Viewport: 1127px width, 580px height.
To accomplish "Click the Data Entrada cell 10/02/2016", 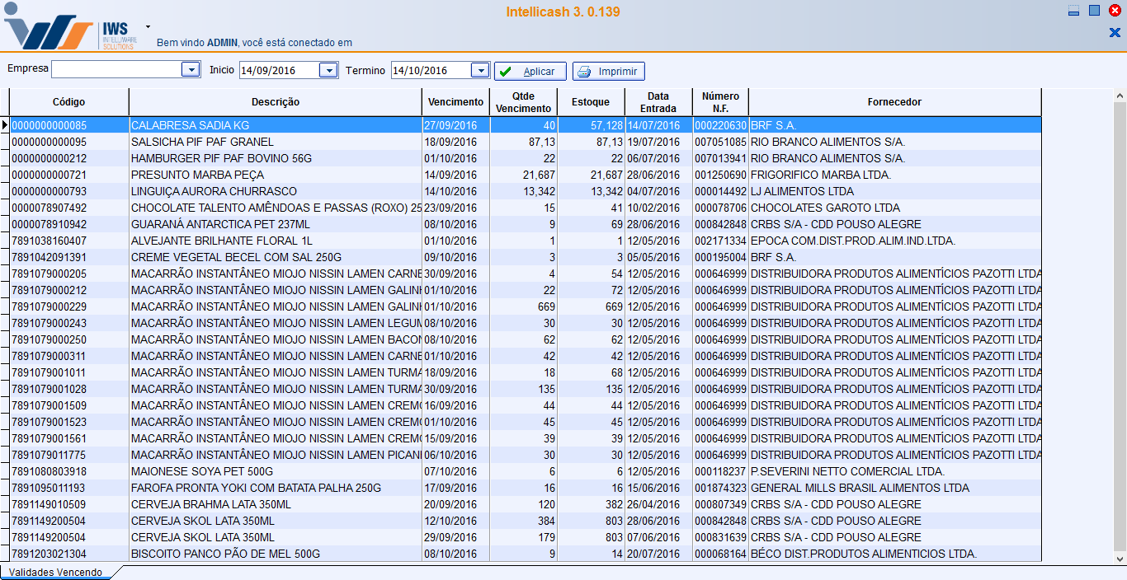I will pos(658,208).
